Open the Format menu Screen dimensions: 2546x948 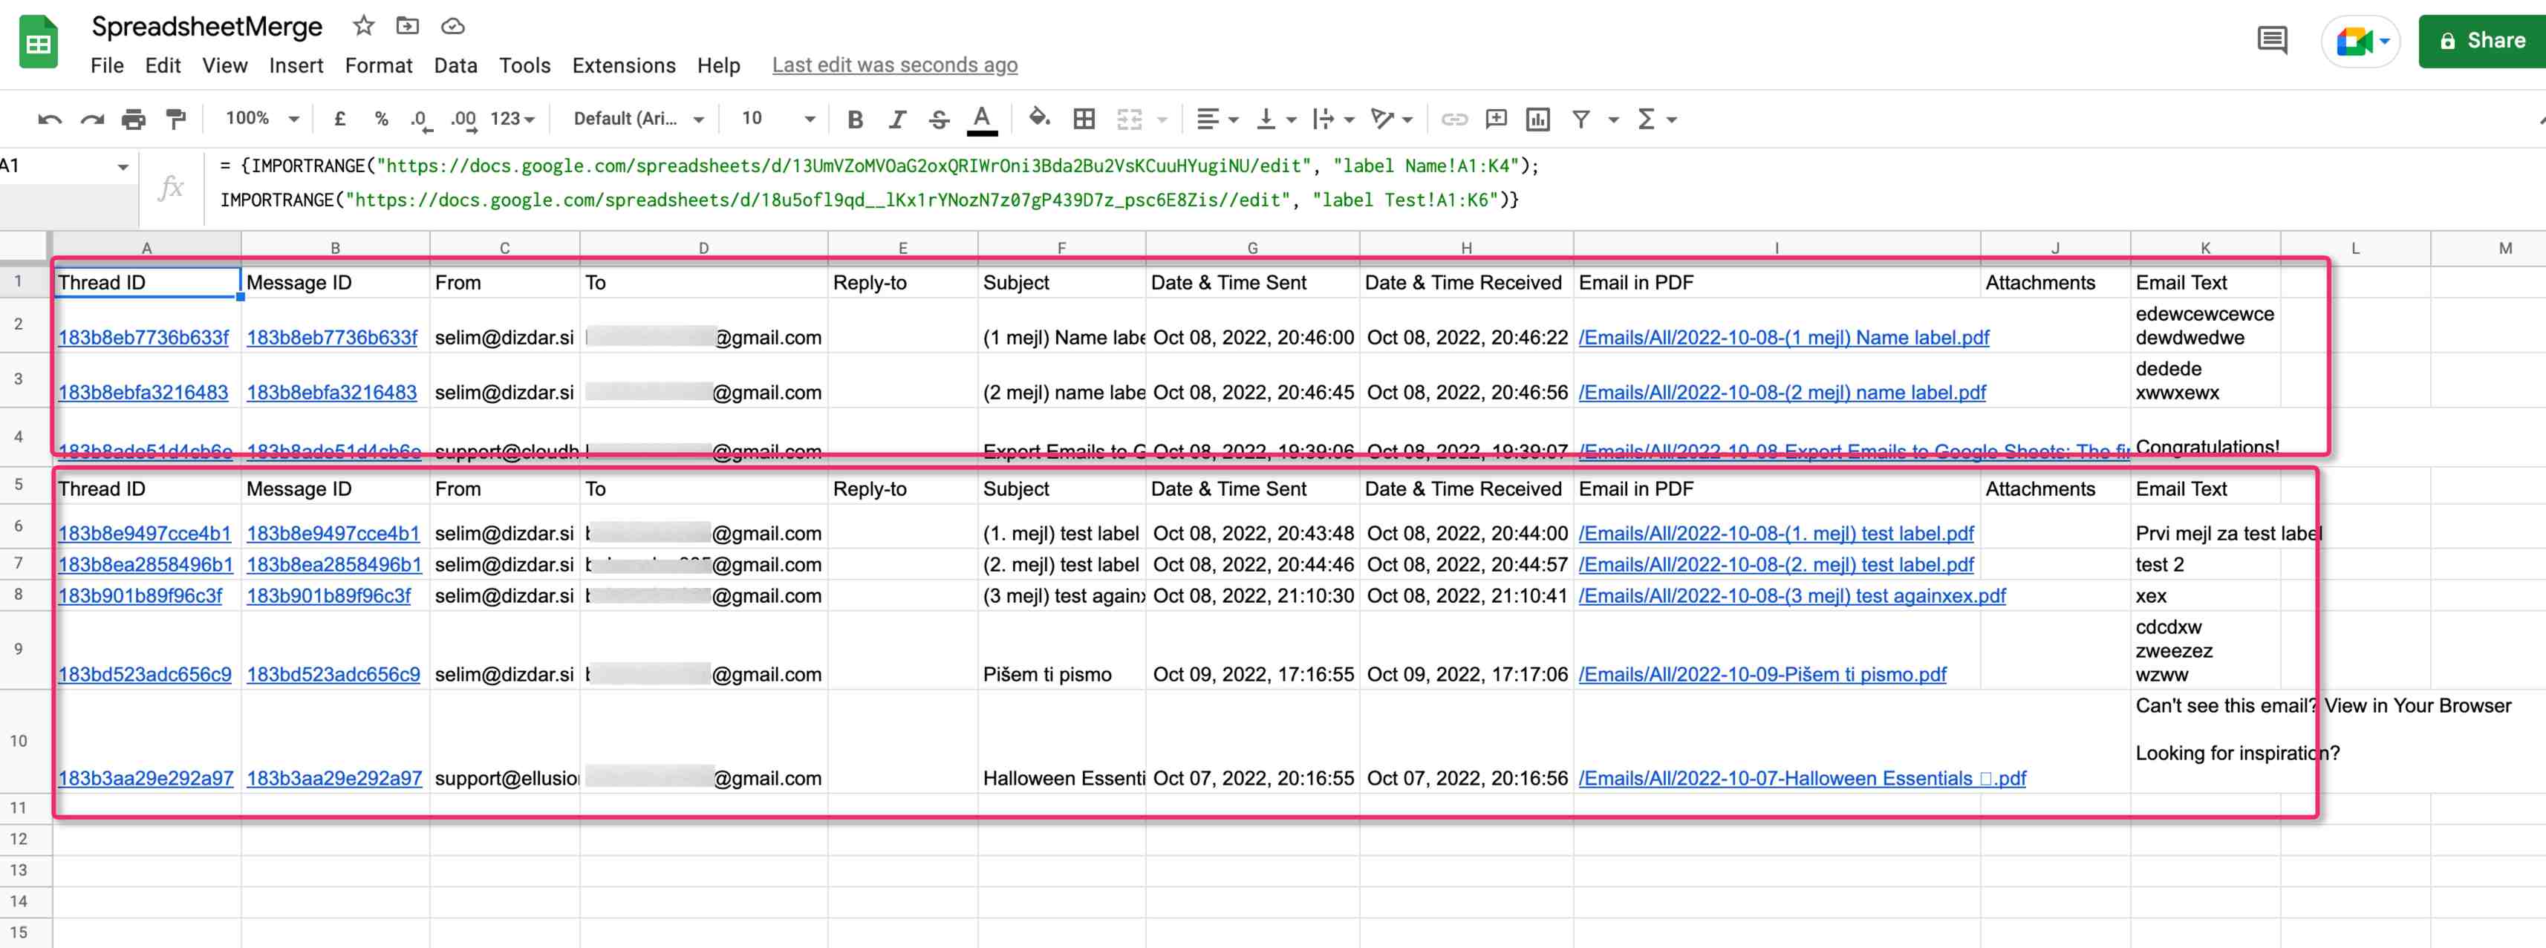point(379,65)
